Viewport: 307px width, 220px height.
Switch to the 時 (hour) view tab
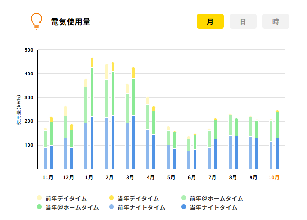(x=276, y=21)
